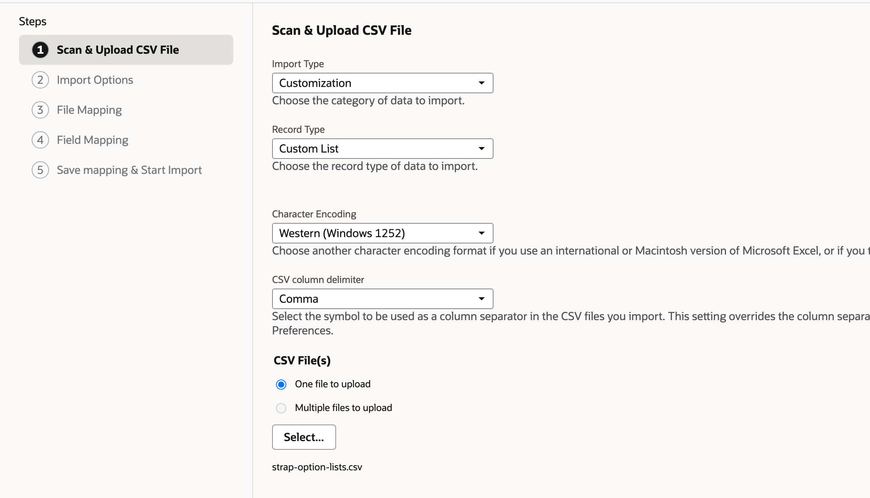
Task: Click the CSV File(s) section heading
Action: point(302,360)
